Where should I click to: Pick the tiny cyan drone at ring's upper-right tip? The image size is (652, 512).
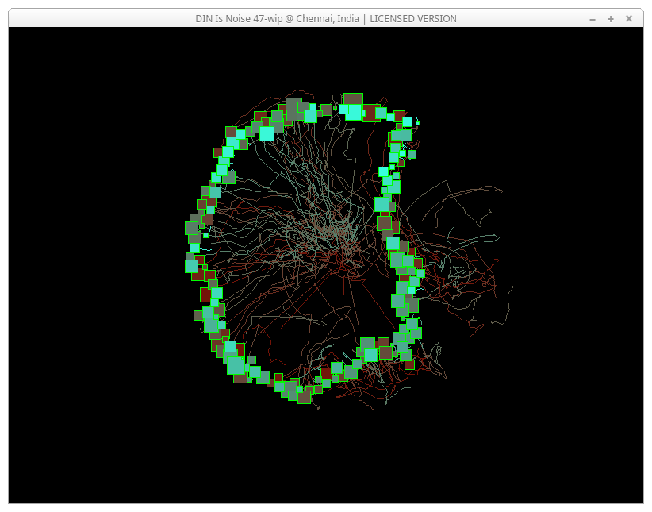417,122
